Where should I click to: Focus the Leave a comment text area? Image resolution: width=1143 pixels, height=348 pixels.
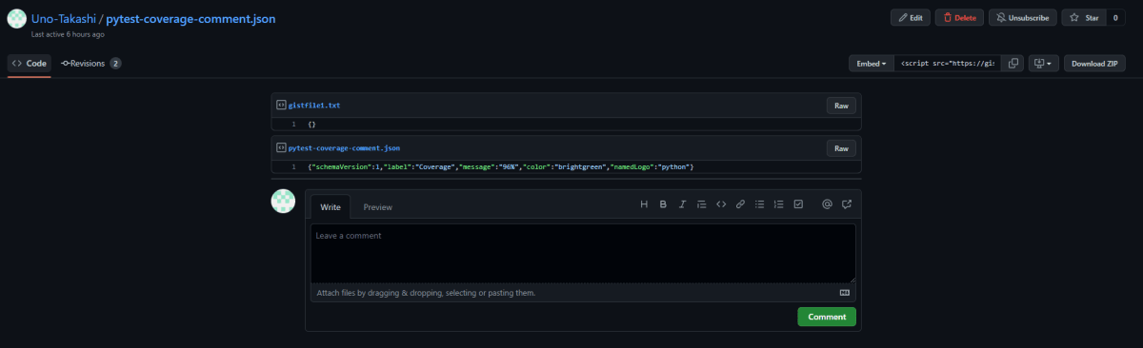[x=583, y=253]
